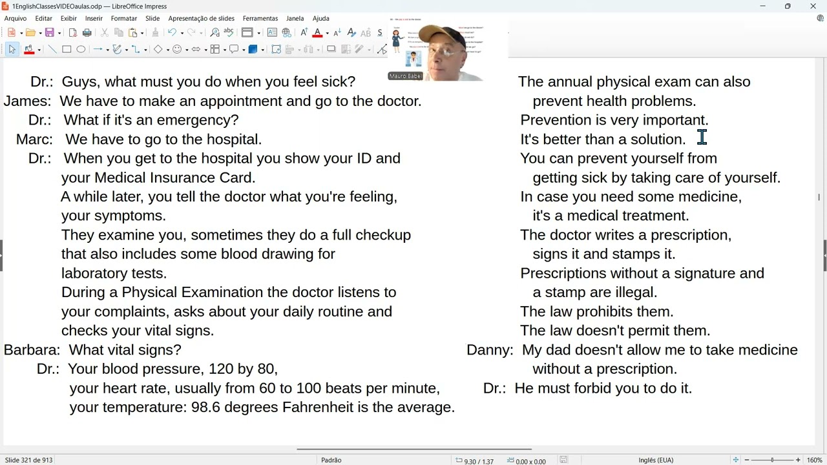
Task: Cut selection with the scissors icon
Action: pyautogui.click(x=105, y=32)
